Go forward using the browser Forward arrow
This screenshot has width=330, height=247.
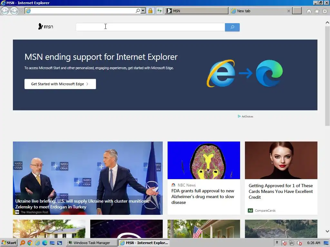click(x=14, y=11)
